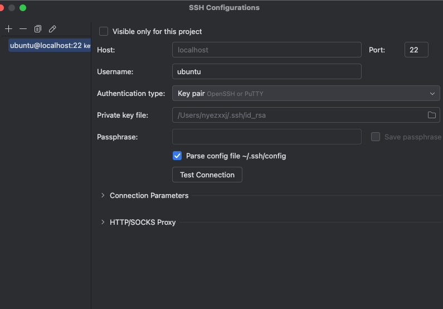This screenshot has height=309, width=443.
Task: Click the Port number field
Action: [x=416, y=50]
